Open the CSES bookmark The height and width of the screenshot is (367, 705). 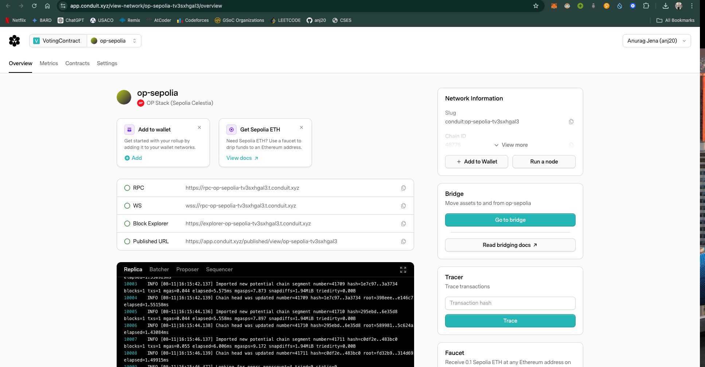[342, 20]
